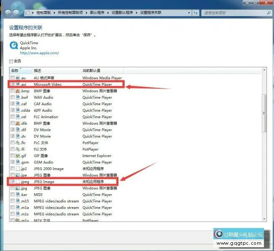274x251 pixels.
Task: Click the .bmp file type icon
Action: [18, 91]
